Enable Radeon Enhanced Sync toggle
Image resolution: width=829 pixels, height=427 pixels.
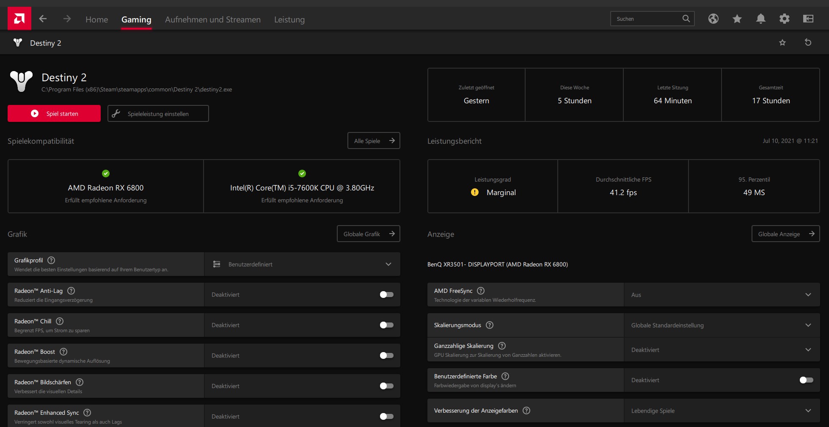pyautogui.click(x=386, y=416)
